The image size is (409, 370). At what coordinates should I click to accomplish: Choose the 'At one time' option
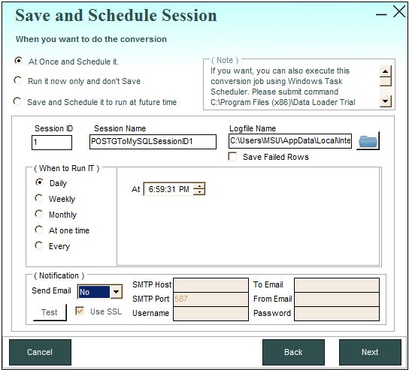(x=39, y=230)
